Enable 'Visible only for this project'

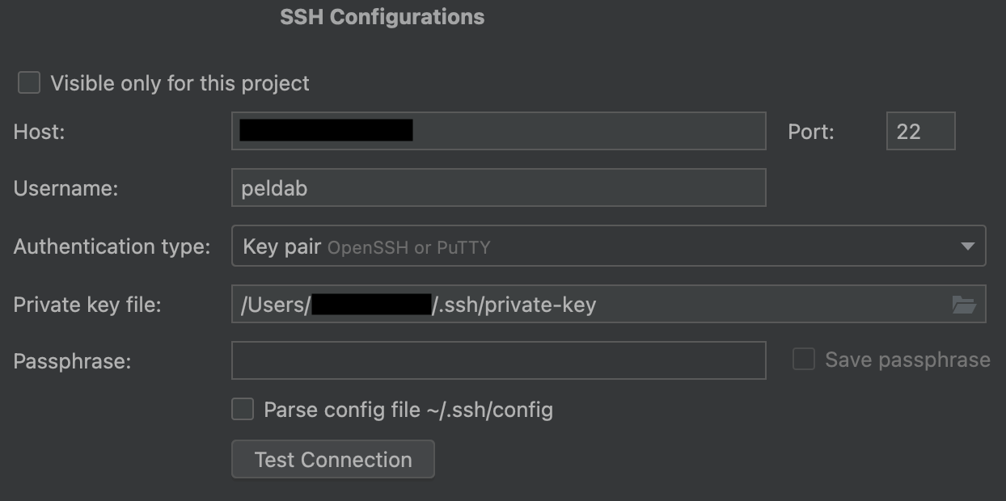click(29, 82)
